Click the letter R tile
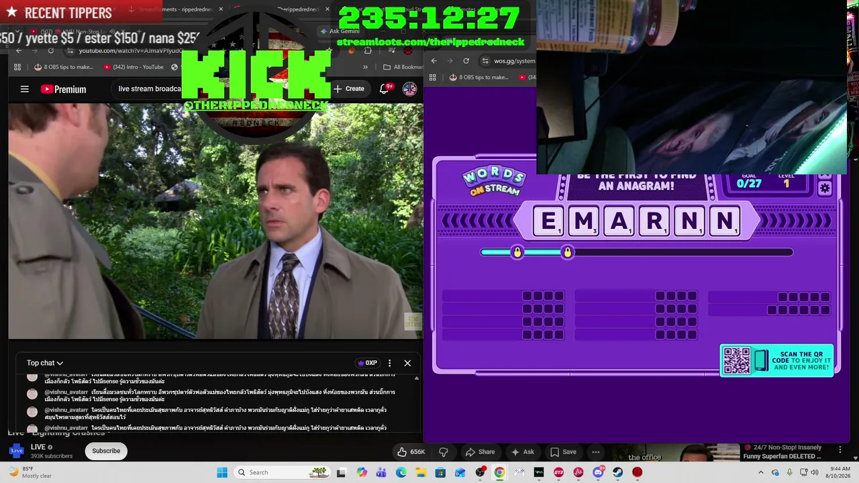The height and width of the screenshot is (483, 859). pyautogui.click(x=654, y=221)
